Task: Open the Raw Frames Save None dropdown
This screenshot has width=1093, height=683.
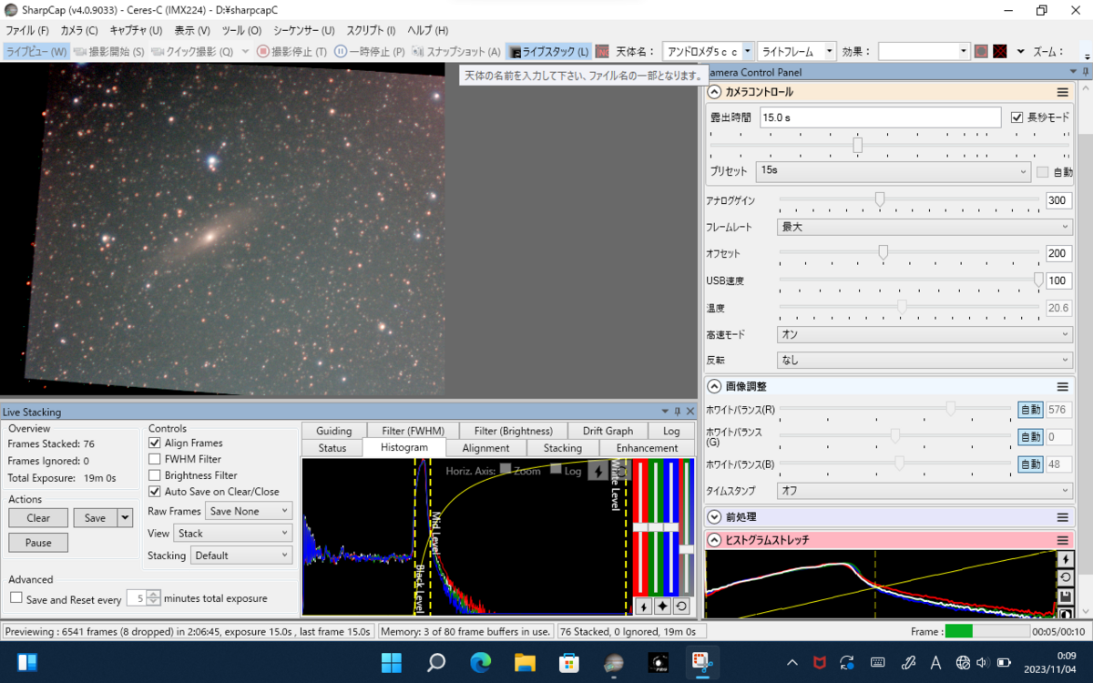Action: 248,512
